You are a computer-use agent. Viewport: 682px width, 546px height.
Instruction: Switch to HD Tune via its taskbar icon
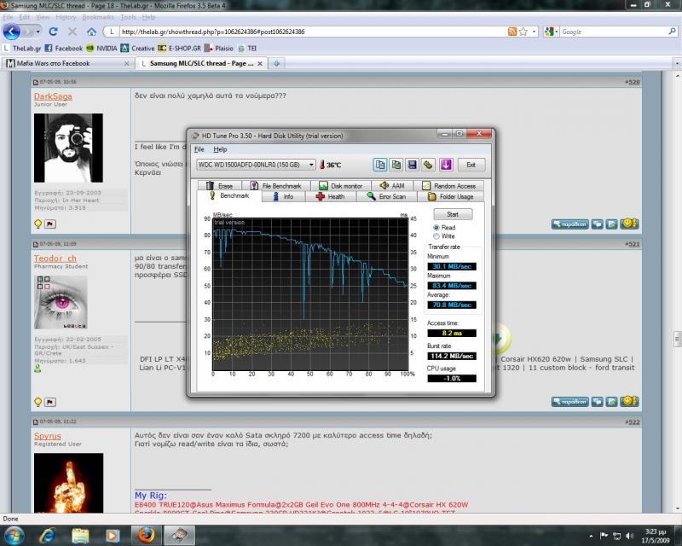179,535
